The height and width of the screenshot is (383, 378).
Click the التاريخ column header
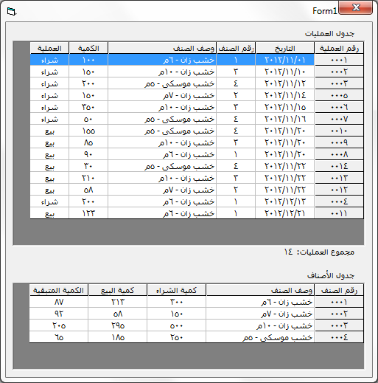(285, 48)
